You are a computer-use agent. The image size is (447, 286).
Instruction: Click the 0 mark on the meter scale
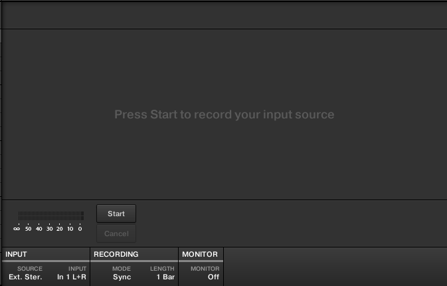80,229
